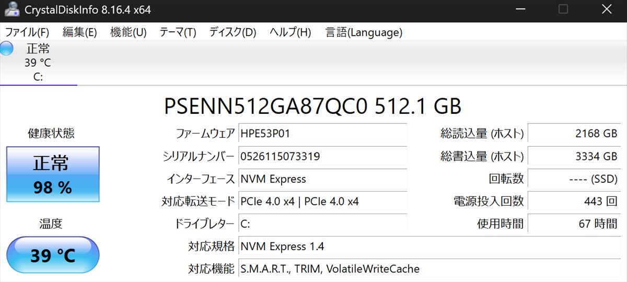Click the 使用時間 label
This screenshot has width=627, height=282.
point(500,224)
